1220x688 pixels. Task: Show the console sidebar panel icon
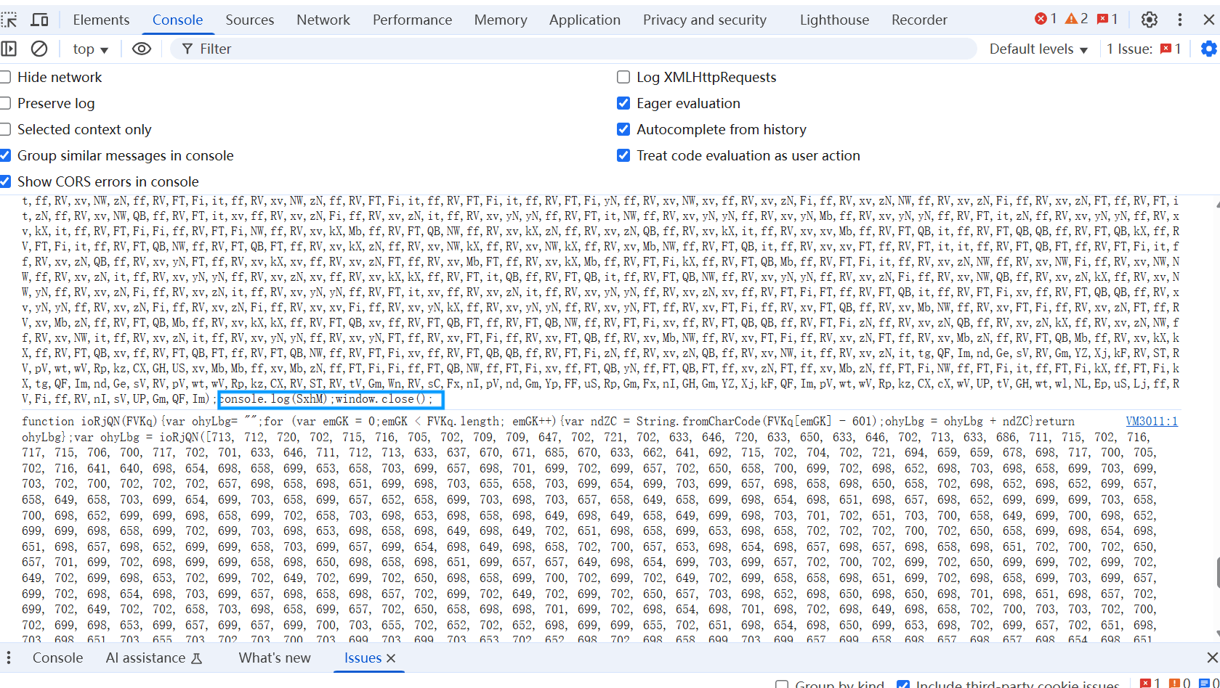coord(9,49)
